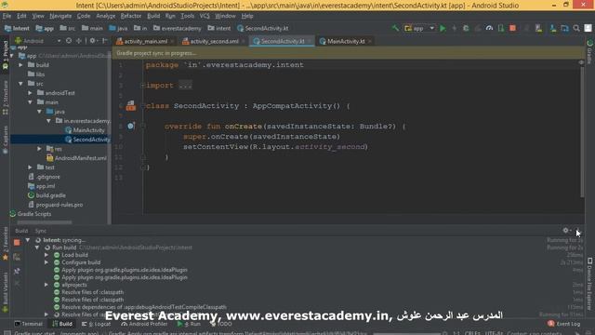Open the Android project view dropdown
Image resolution: width=595 pixels, height=335 pixels.
(x=38, y=41)
